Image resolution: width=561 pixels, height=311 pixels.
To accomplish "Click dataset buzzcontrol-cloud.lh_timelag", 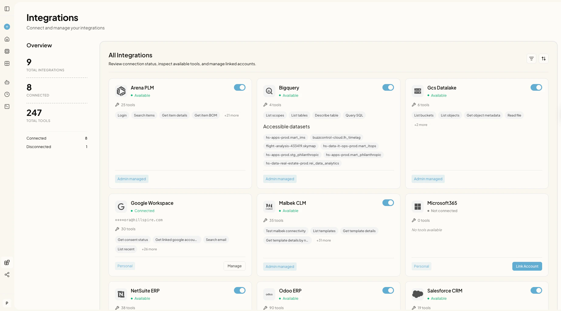I will point(336,137).
